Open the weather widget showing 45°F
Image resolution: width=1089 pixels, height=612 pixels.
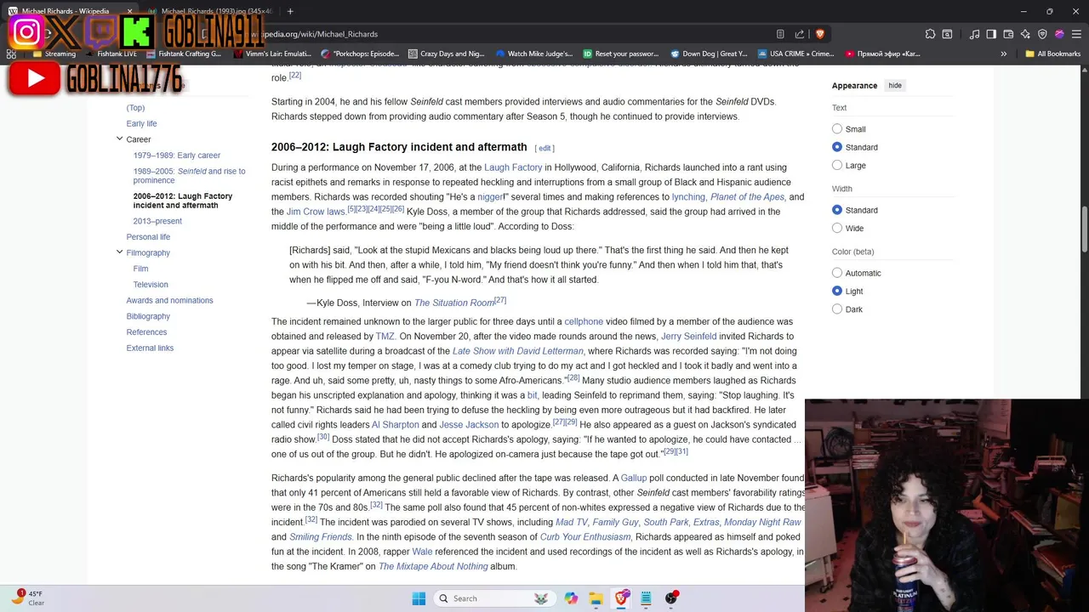tap(28, 598)
